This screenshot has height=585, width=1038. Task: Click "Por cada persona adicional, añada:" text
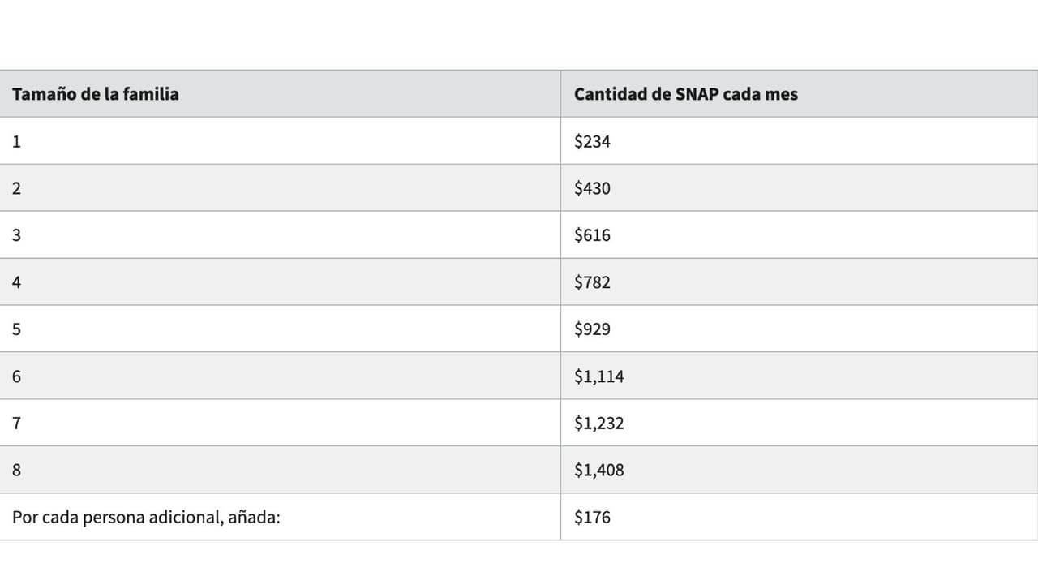pos(146,518)
